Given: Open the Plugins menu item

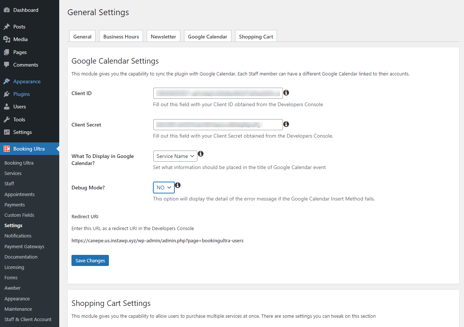Looking at the screenshot, I should coord(30,94).
